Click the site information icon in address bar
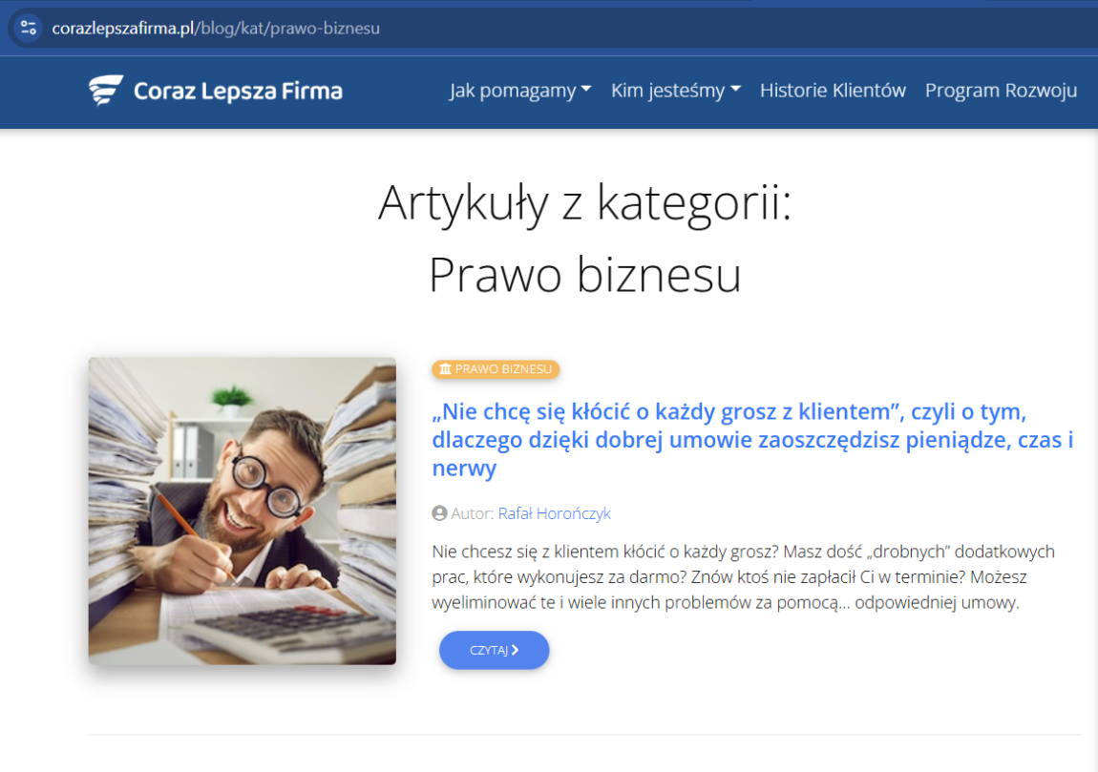 tap(29, 28)
